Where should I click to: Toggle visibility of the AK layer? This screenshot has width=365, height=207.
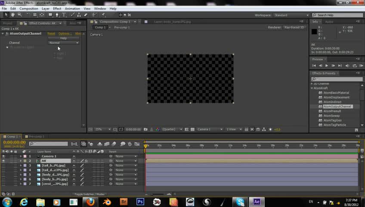(x=4, y=161)
